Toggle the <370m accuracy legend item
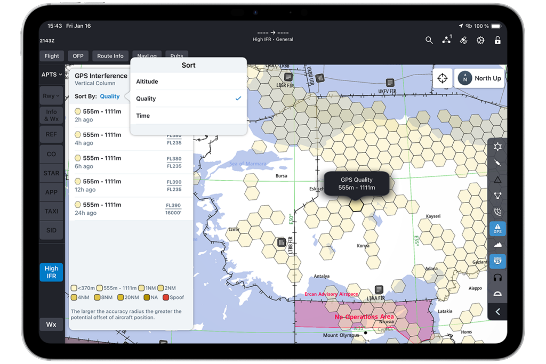This screenshot has width=546, height=364. pos(81,287)
